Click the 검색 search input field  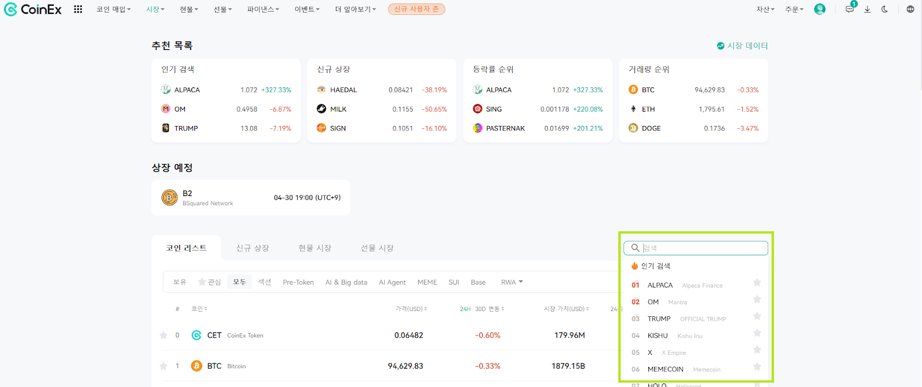(696, 248)
